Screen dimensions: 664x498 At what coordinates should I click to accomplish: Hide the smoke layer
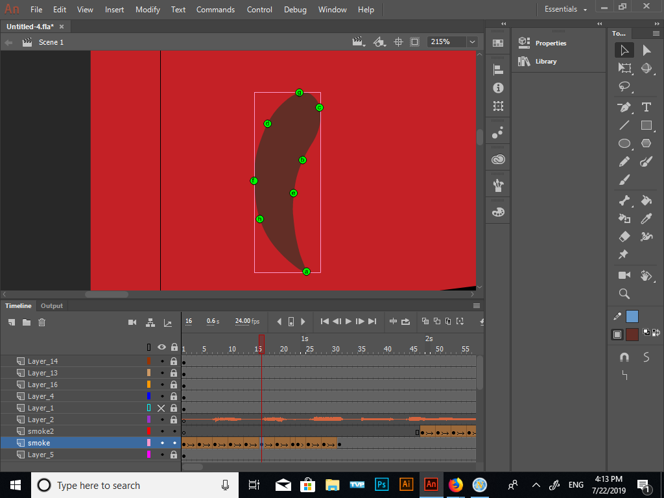162,443
